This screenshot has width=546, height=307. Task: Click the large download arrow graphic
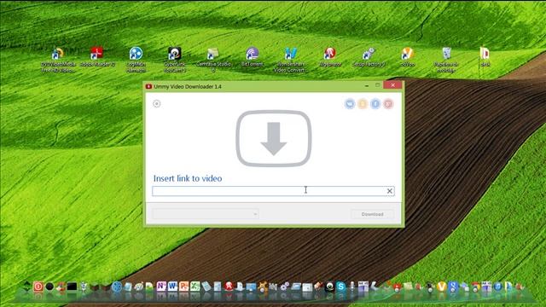point(274,138)
